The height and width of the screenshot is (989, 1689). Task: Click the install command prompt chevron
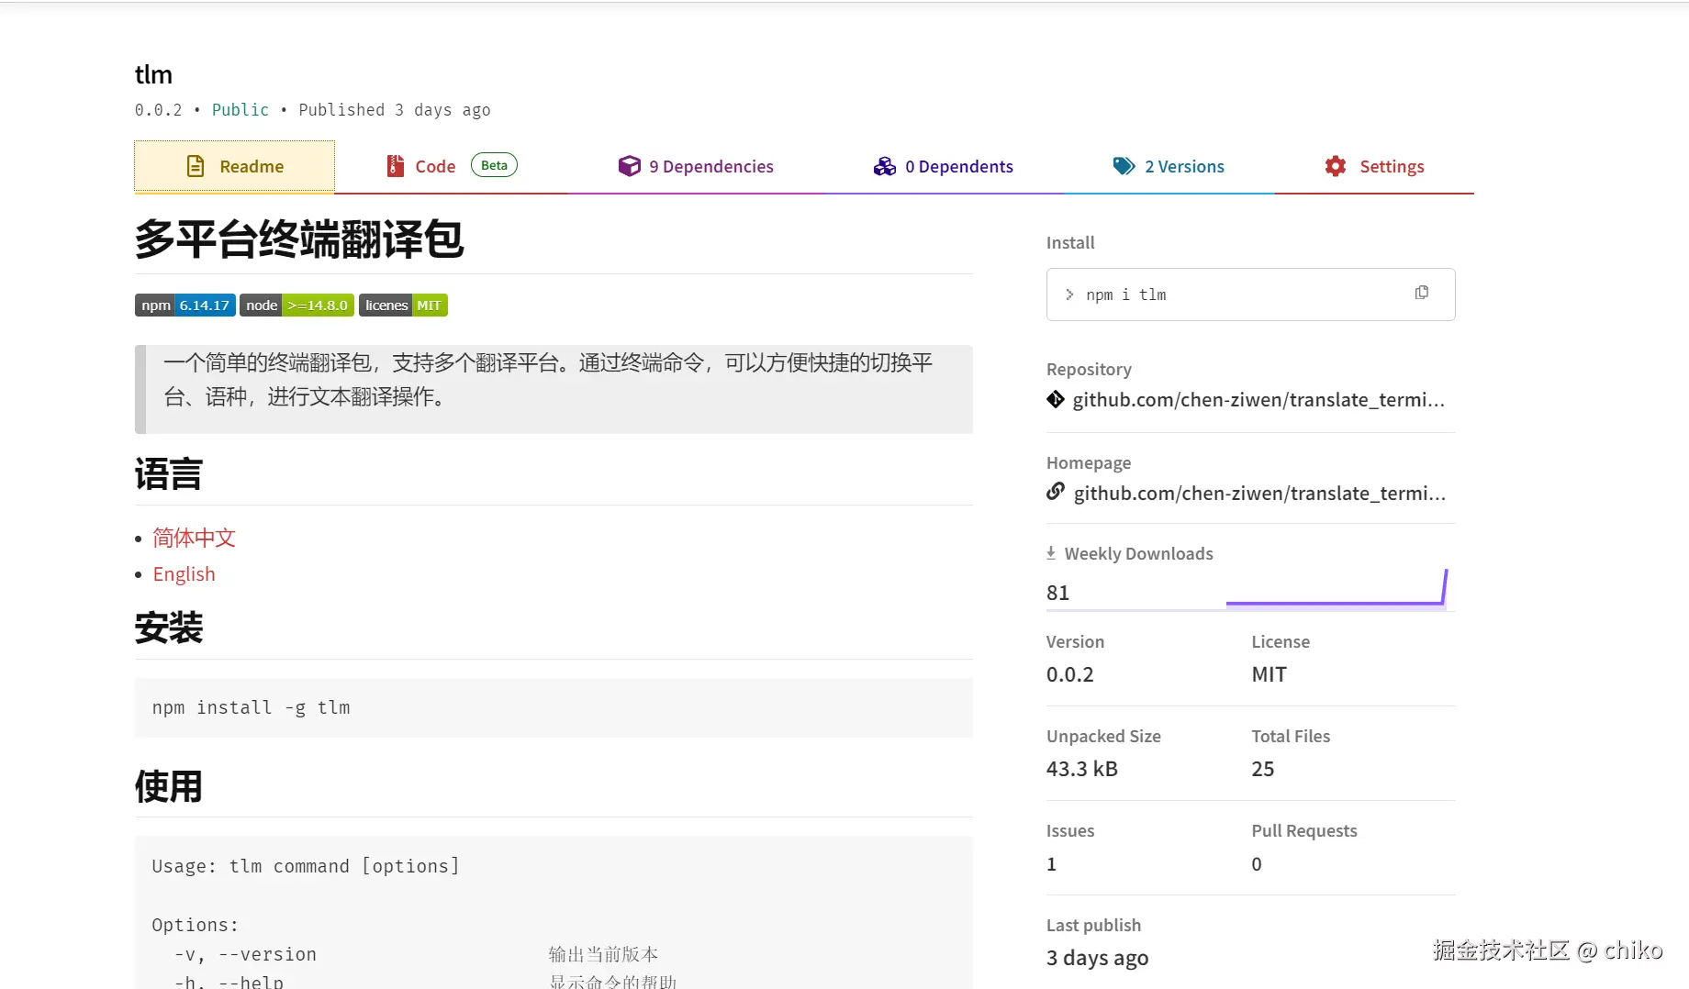click(1069, 294)
